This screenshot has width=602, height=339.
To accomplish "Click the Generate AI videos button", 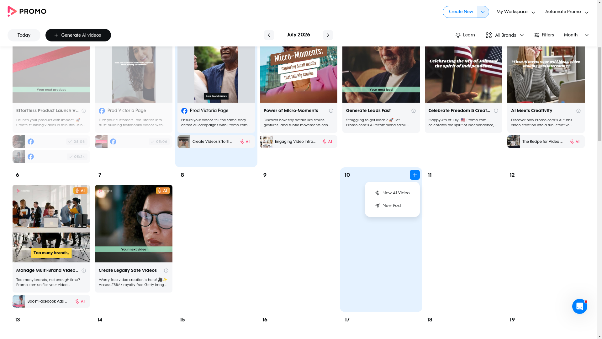I will 78,35.
